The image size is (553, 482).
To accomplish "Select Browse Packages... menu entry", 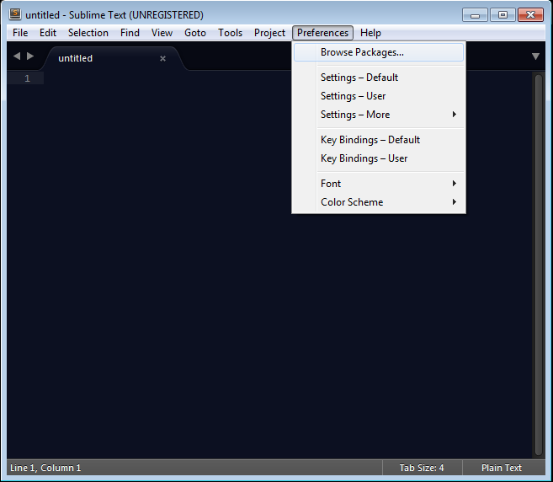I will [362, 52].
